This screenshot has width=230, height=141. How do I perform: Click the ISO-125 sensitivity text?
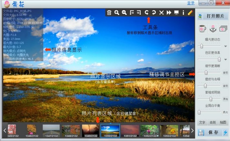coord(19,43)
